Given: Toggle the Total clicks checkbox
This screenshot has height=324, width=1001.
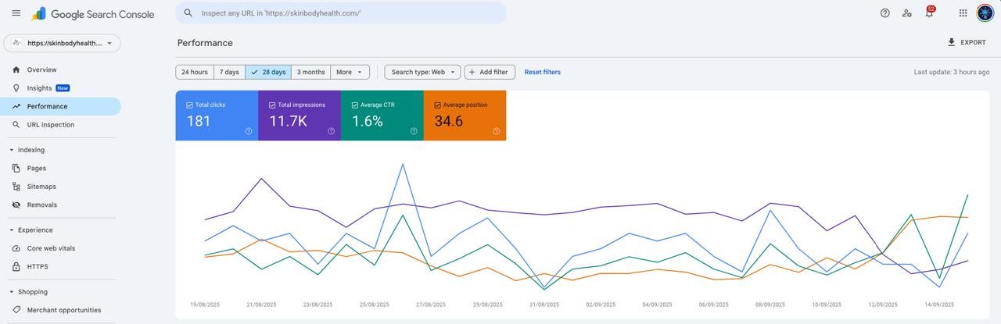Looking at the screenshot, I should pyautogui.click(x=190, y=105).
